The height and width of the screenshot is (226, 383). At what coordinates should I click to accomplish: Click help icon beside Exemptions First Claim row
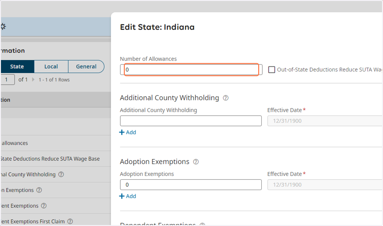tap(70, 221)
